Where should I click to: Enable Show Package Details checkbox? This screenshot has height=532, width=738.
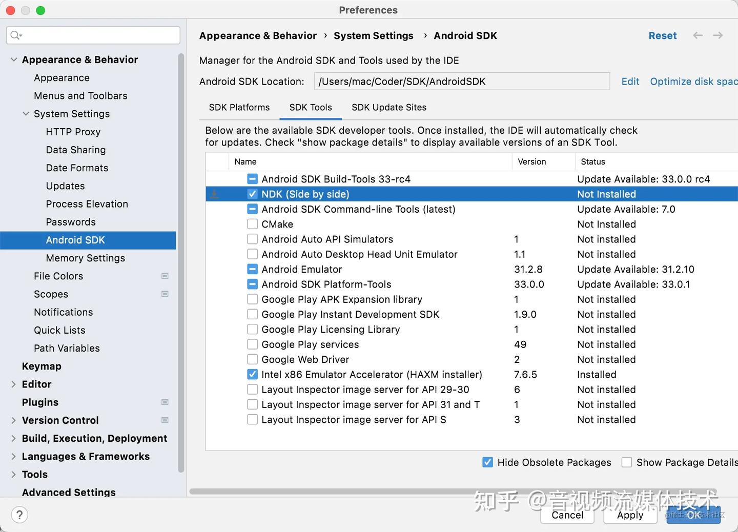626,462
